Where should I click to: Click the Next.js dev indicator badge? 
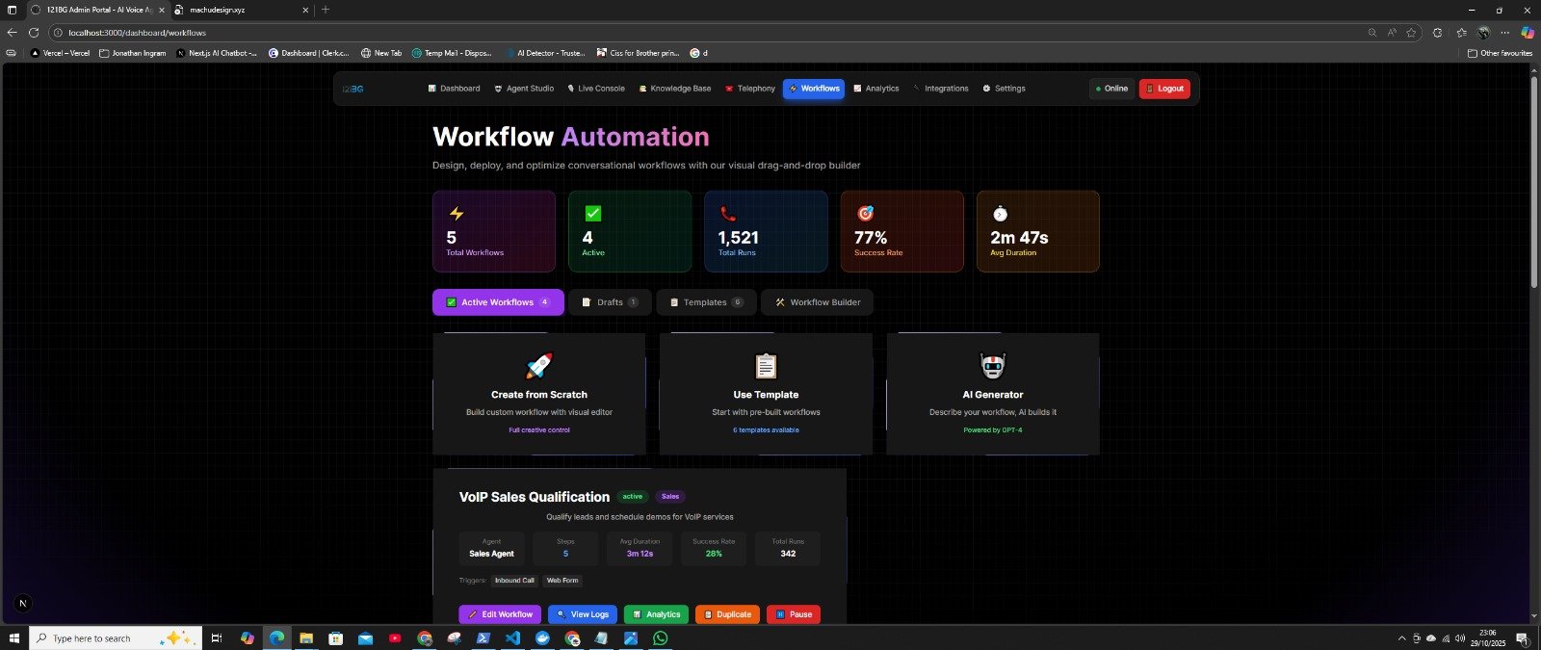pyautogui.click(x=23, y=604)
